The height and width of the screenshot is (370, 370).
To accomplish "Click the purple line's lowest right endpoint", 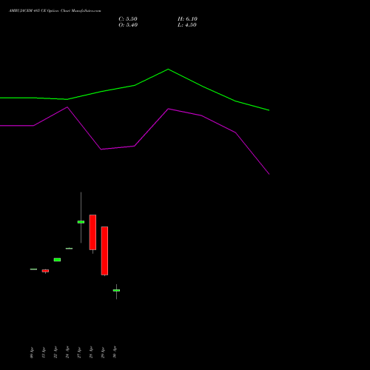I will click(269, 174).
